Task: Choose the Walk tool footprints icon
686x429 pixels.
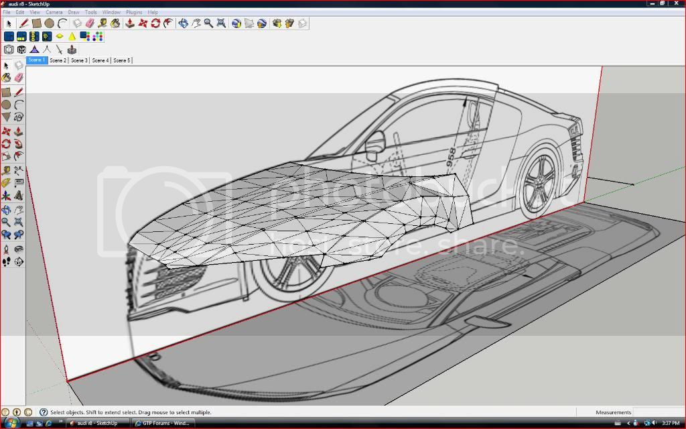Action: pos(6,261)
